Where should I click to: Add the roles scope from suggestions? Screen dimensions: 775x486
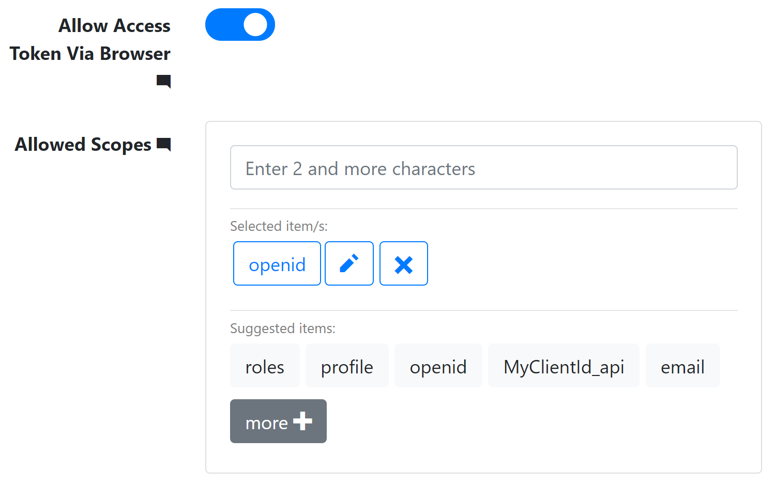[x=265, y=366]
